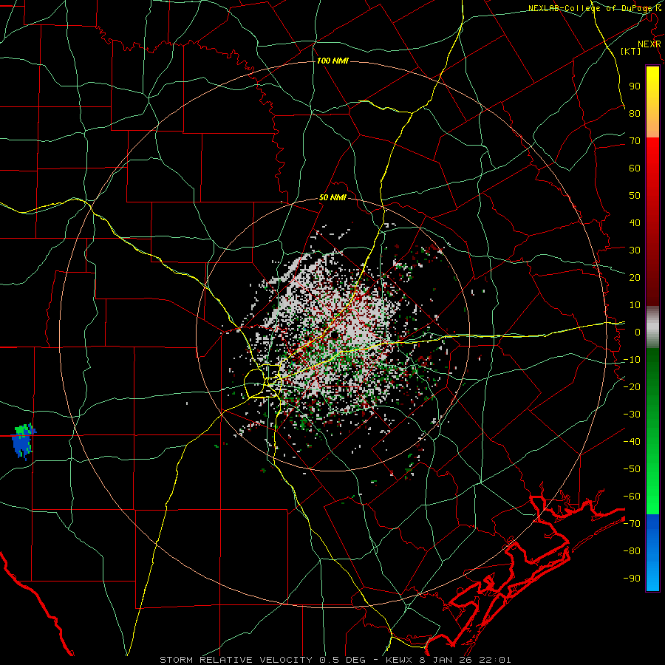Click the 50 NMI range ring label
The width and height of the screenshot is (665, 665).
(332, 197)
